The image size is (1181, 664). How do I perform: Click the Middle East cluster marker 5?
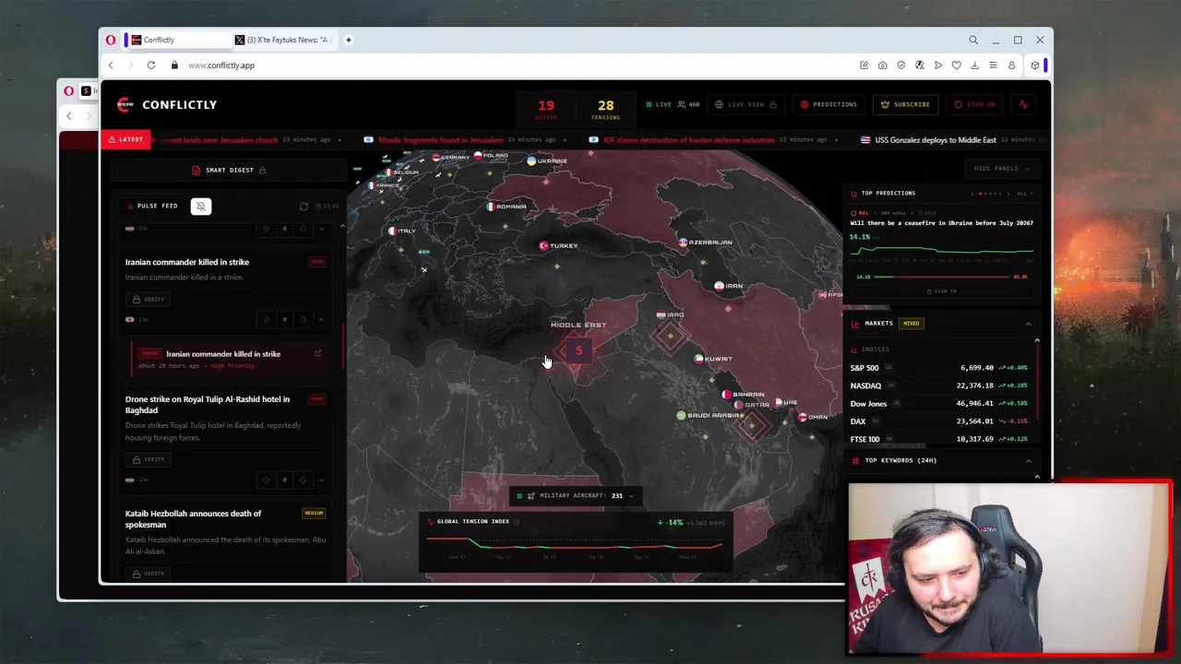coord(579,350)
